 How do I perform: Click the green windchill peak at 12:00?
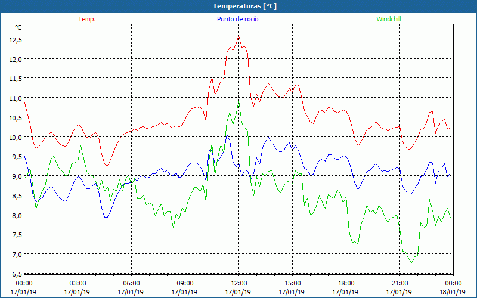click(239, 101)
